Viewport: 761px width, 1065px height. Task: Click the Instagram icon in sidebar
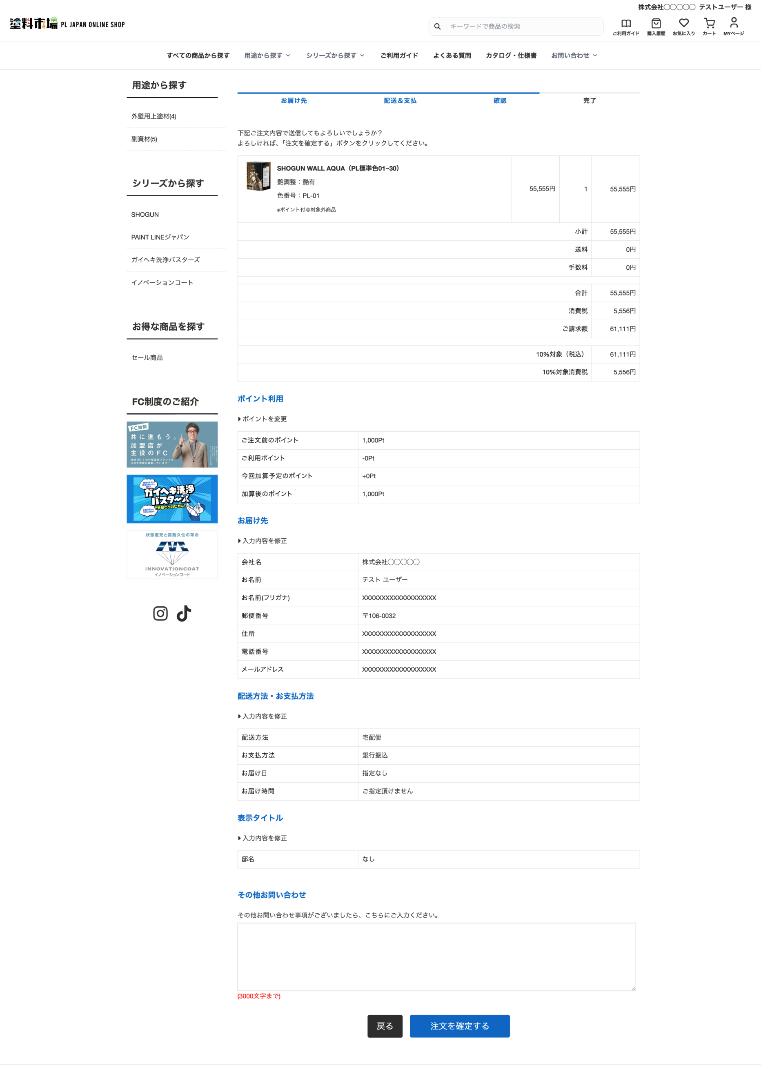tap(160, 613)
